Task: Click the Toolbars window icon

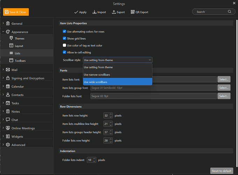Action: click(x=11, y=60)
